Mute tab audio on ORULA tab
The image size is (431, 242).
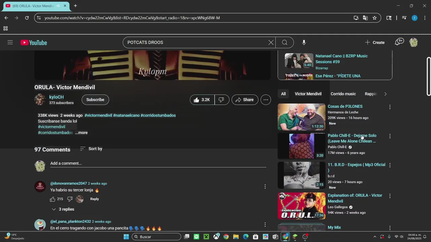click(58, 6)
